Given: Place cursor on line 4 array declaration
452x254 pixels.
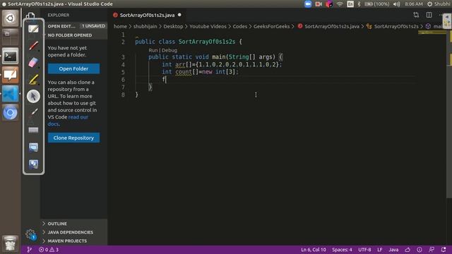Looking at the screenshot, I should [221, 64].
